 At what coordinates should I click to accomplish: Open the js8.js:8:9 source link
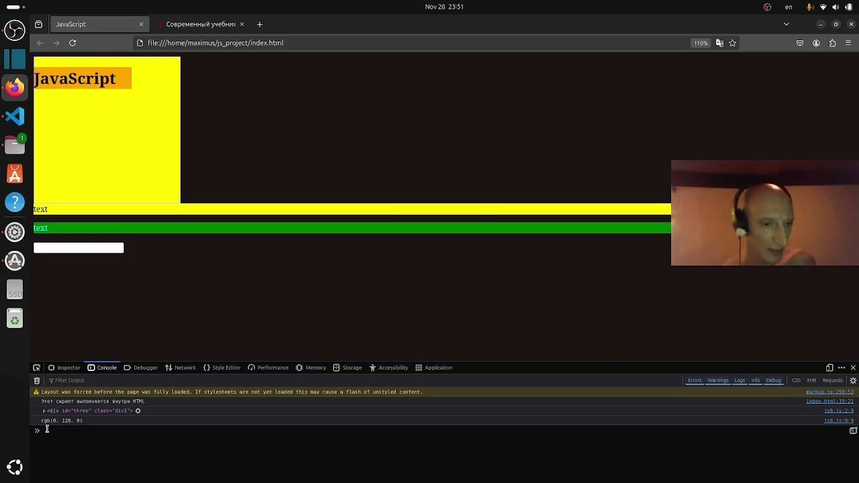[x=839, y=421]
